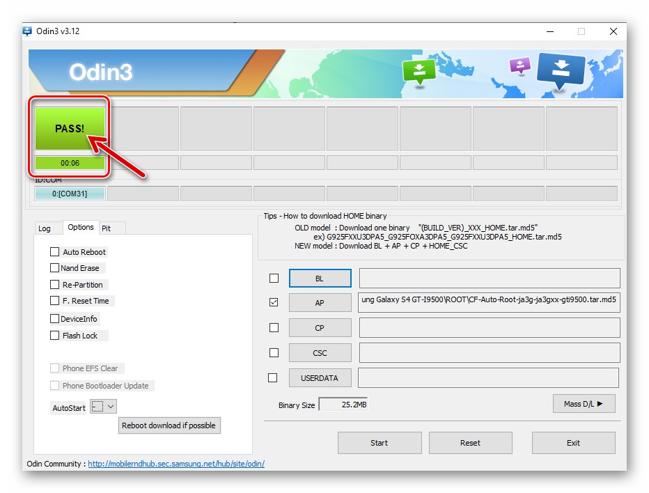This screenshot has width=649, height=493.
Task: Minimize the Odin3 window
Action: [x=550, y=31]
